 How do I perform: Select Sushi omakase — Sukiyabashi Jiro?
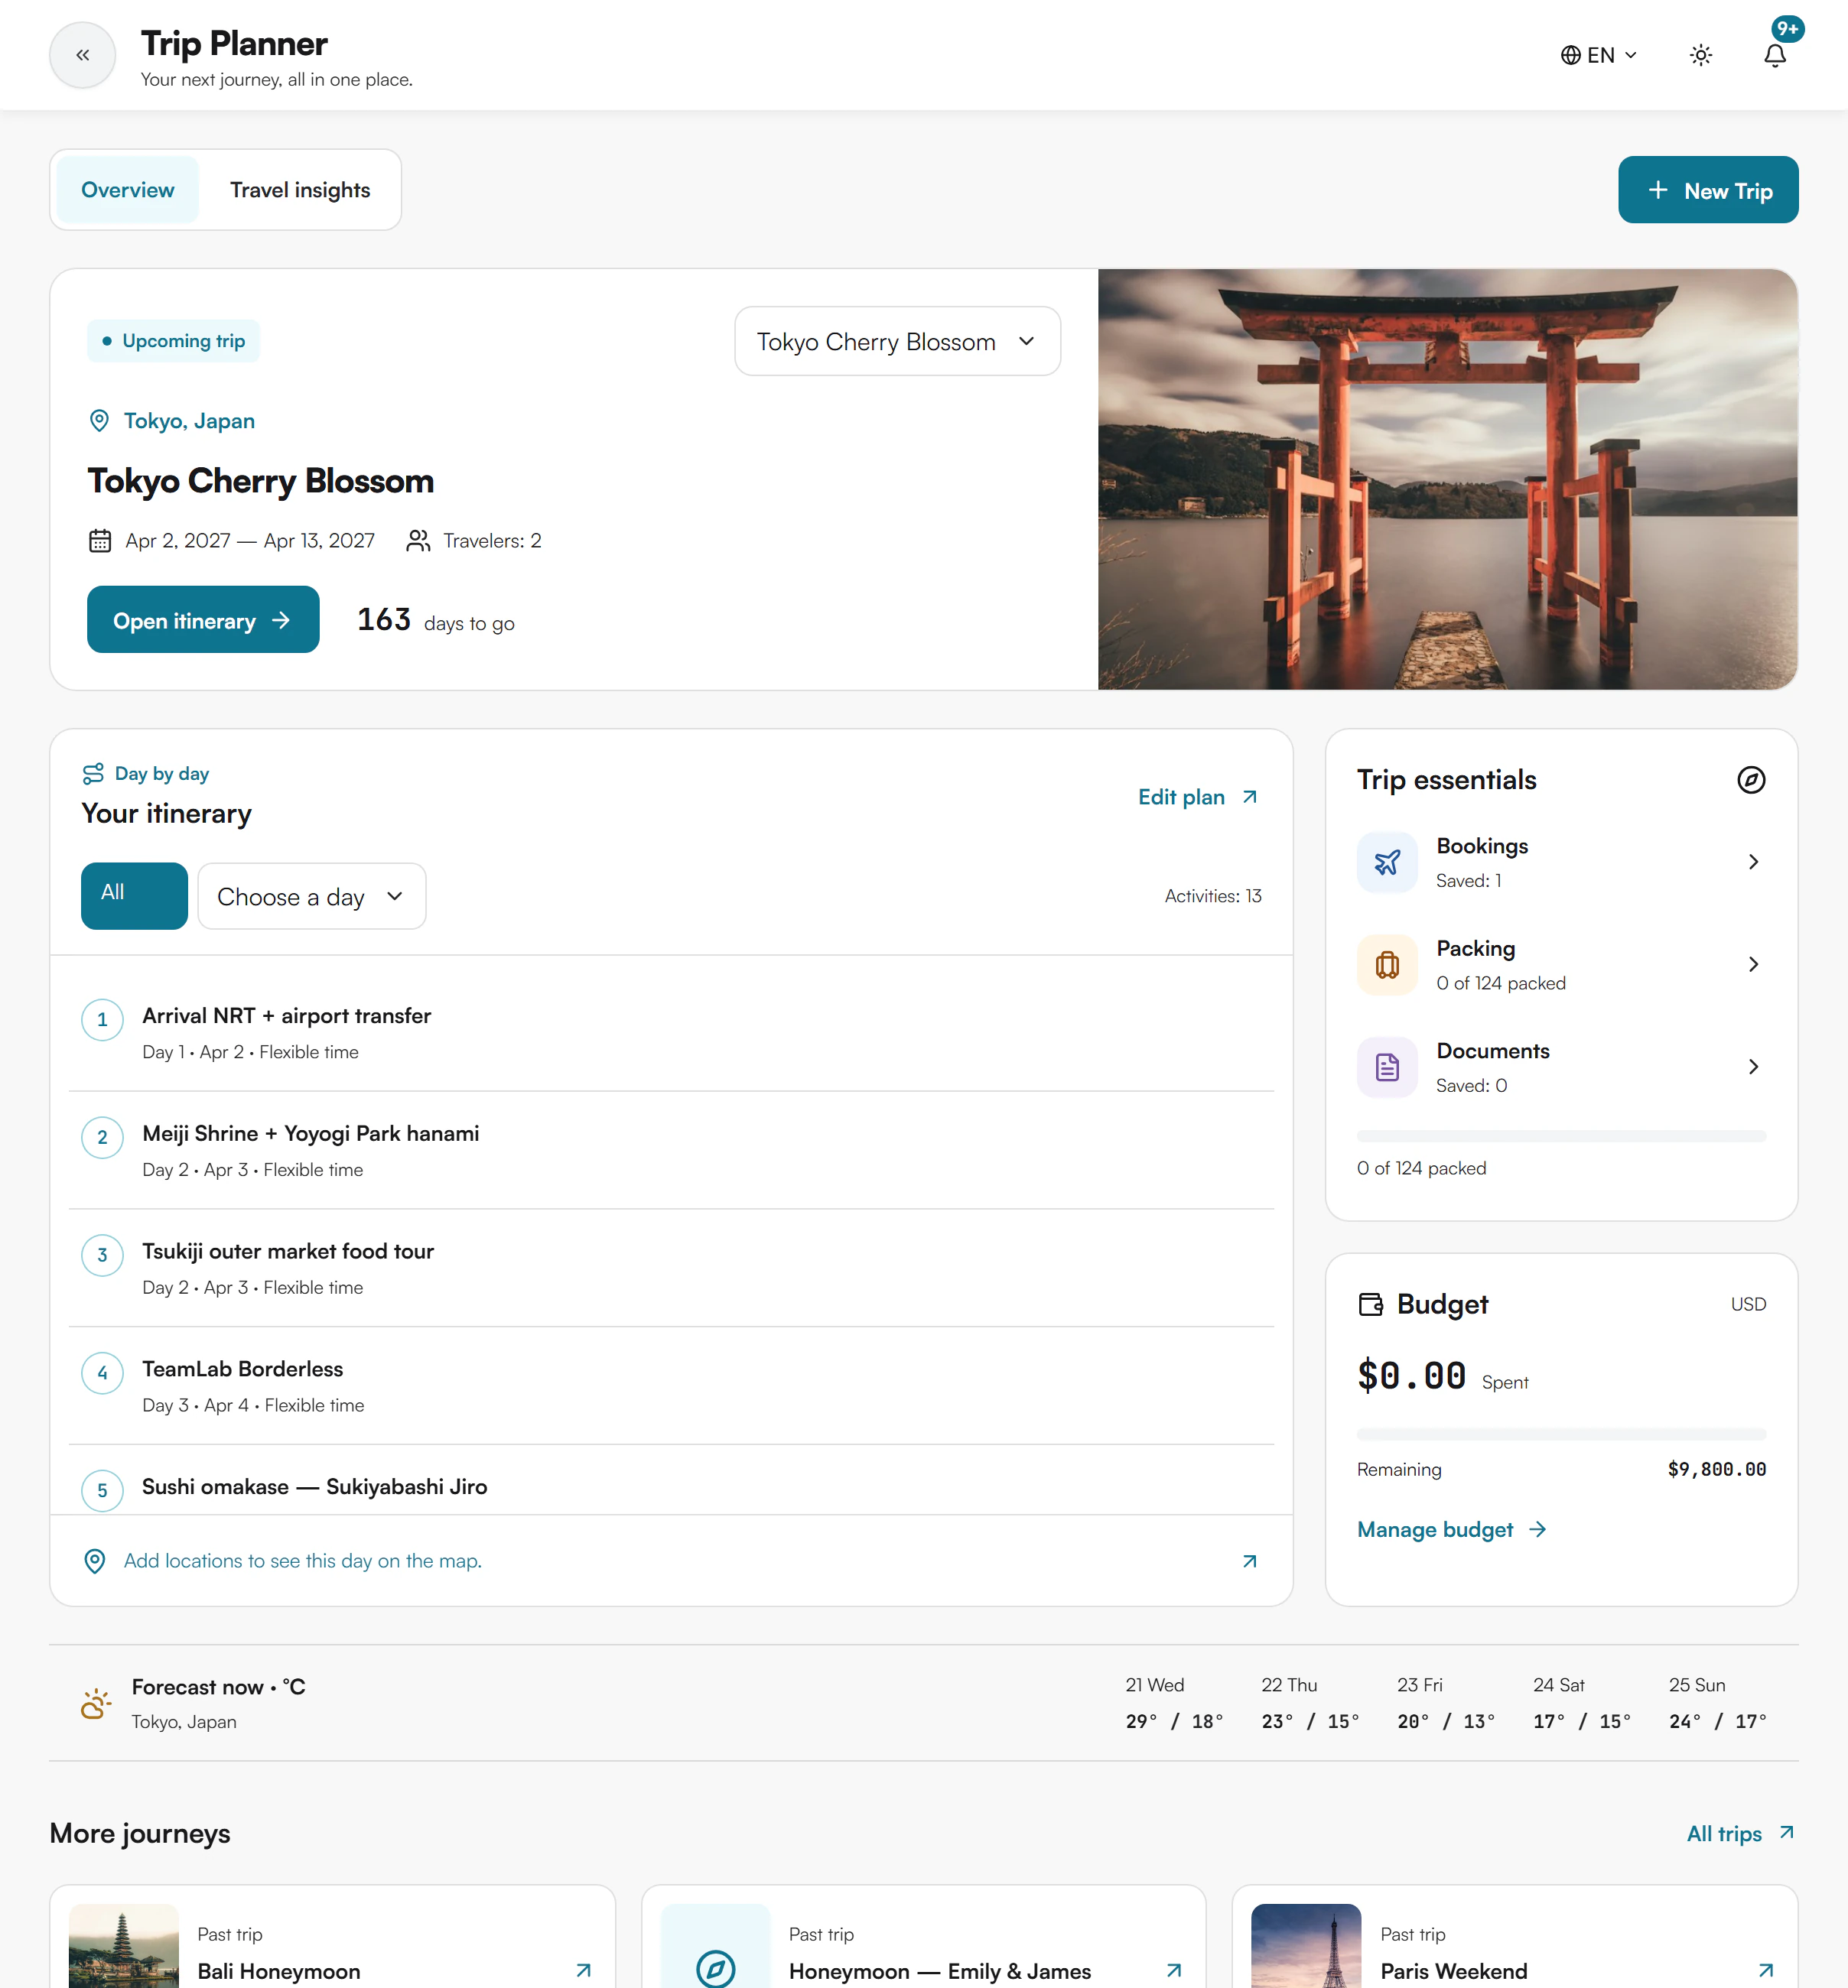(x=671, y=1480)
